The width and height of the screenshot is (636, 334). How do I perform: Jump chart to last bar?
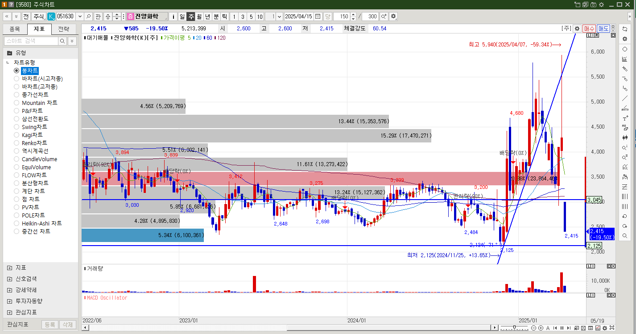tap(569, 328)
